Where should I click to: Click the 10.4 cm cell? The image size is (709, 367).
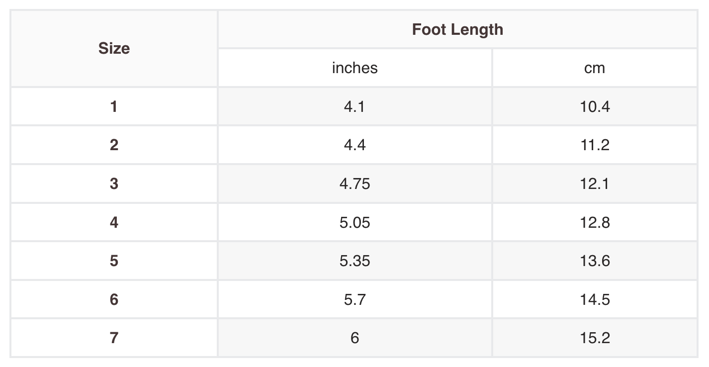(595, 106)
